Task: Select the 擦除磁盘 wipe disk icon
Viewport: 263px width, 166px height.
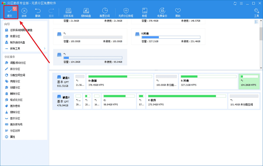Action: 86,12
